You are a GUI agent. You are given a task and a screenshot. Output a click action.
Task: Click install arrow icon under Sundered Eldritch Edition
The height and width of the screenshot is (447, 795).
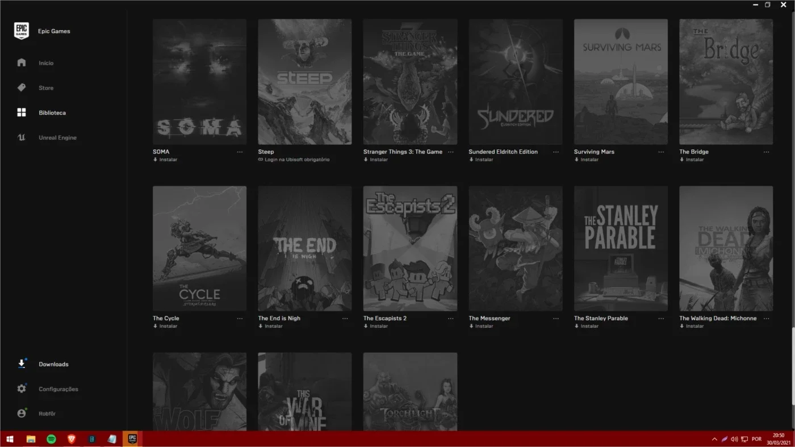tap(471, 160)
